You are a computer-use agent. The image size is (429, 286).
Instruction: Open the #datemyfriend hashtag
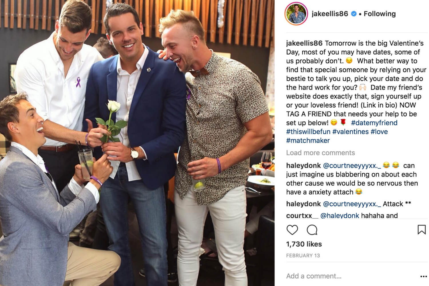[374, 123]
